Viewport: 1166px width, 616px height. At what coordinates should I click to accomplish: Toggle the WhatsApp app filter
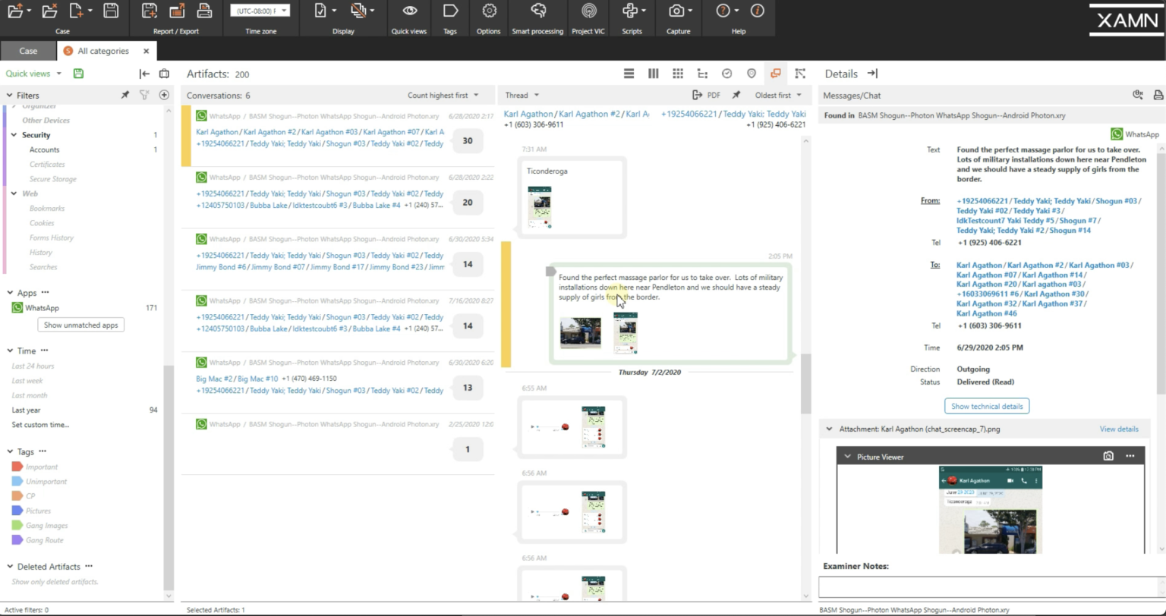42,308
